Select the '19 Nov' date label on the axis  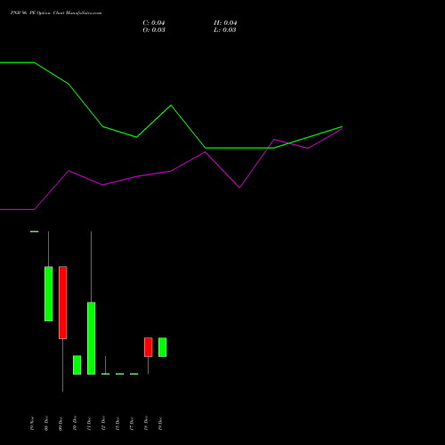tap(32, 423)
